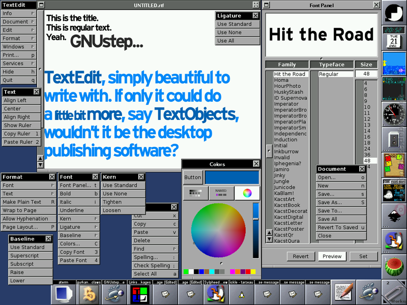Open the Baseline submenu in Font menu
Viewport: 407px width, 305px height.
pyautogui.click(x=79, y=235)
